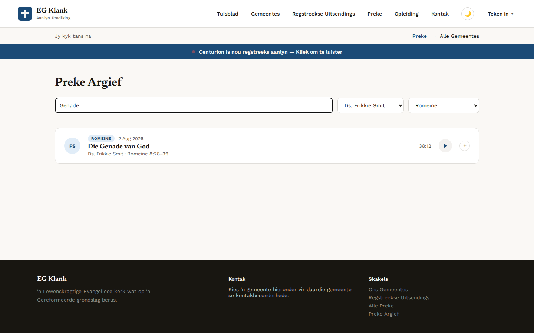Screen dimensions: 534x333
Task: Click the Kontak navigation link
Action: coord(440,14)
